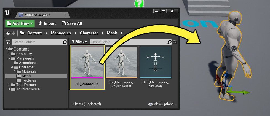Expand the arrow after Mesh breadcrumb
Image resolution: width=270 pixels, height=116 pixels.
pyautogui.click(x=122, y=33)
